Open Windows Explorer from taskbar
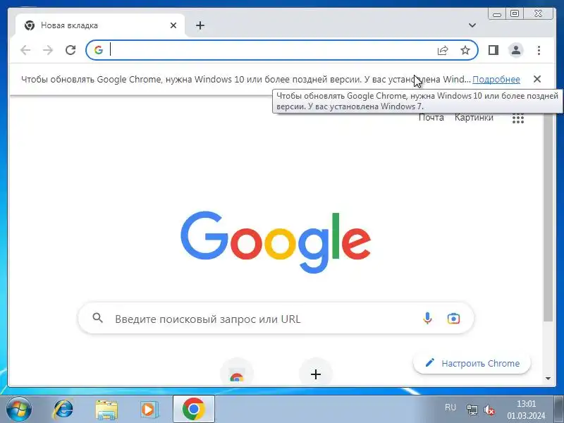564x423 pixels. [106, 410]
